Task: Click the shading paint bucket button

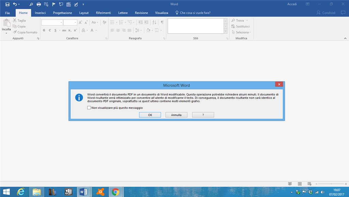Action: click(x=148, y=30)
